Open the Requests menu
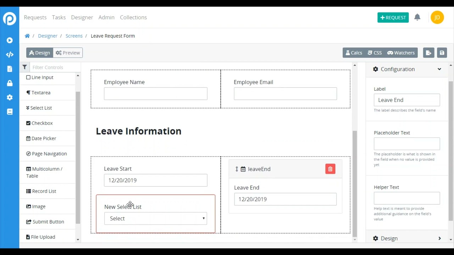 pos(35,17)
